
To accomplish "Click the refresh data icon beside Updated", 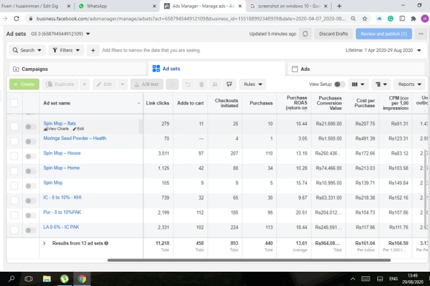I will pyautogui.click(x=305, y=34).
